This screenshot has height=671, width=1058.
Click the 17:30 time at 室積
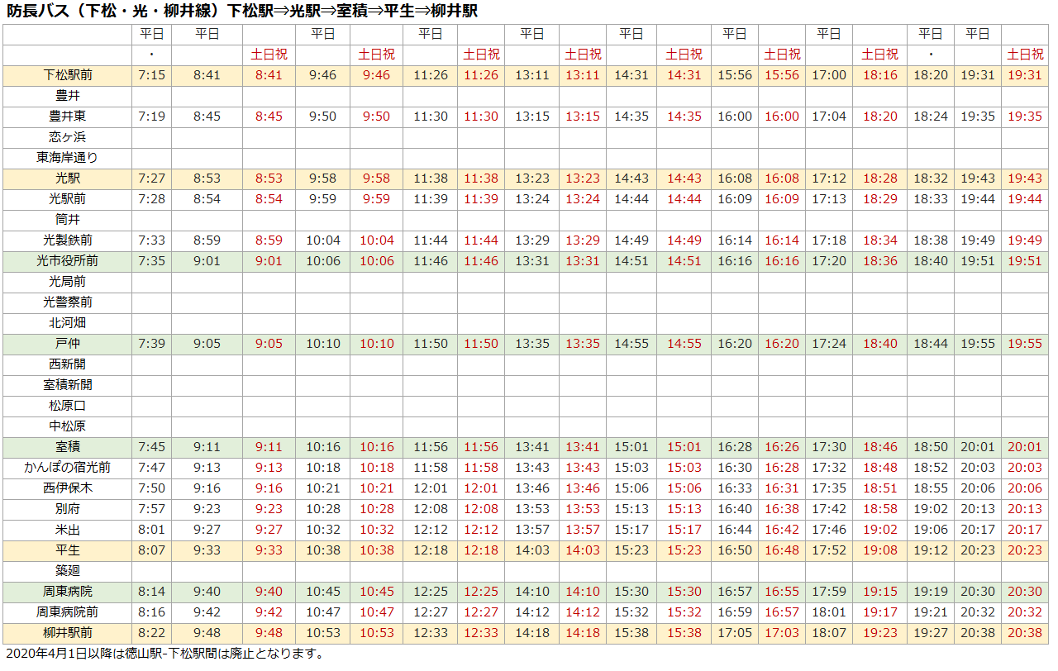(x=829, y=447)
